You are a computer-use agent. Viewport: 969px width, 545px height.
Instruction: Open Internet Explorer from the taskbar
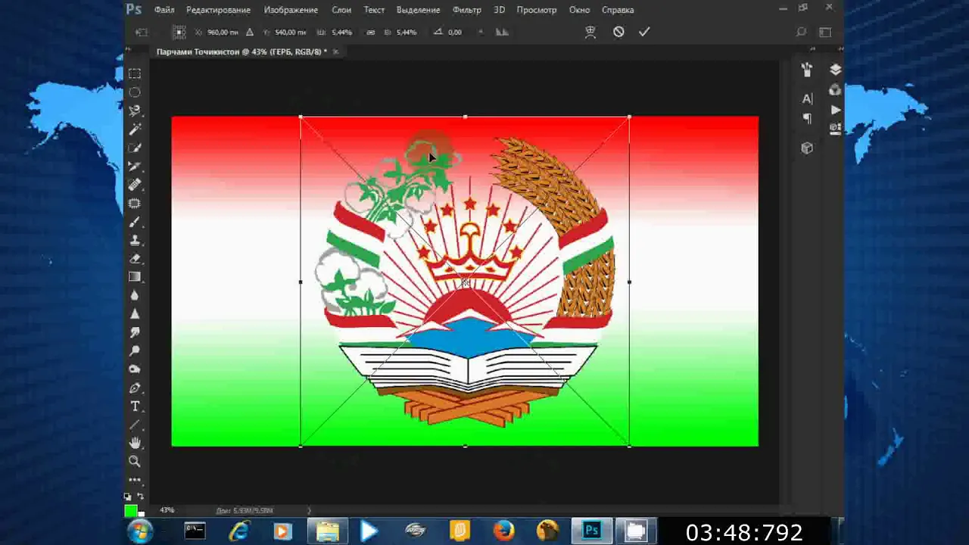pyautogui.click(x=239, y=531)
